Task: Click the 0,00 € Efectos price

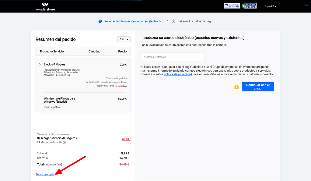Action: [123, 65]
